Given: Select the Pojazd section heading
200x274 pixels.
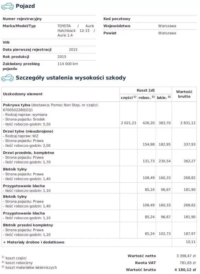Looking at the screenshot, I should (x=25, y=6).
